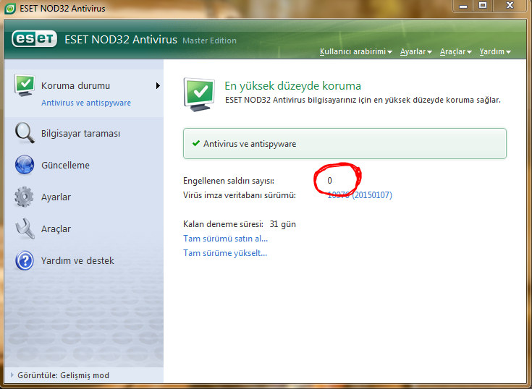
Task: Click the Tam sürümü satın al link
Action: pos(225,239)
